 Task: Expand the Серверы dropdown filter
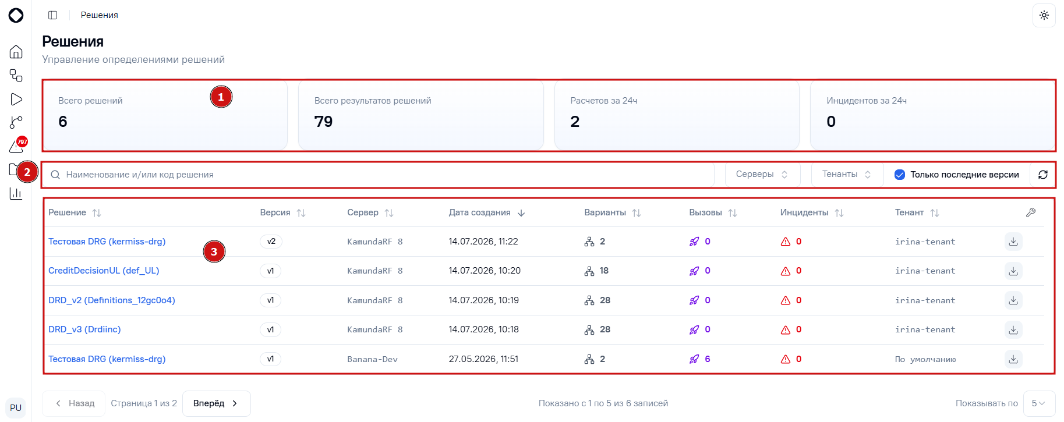pos(762,175)
